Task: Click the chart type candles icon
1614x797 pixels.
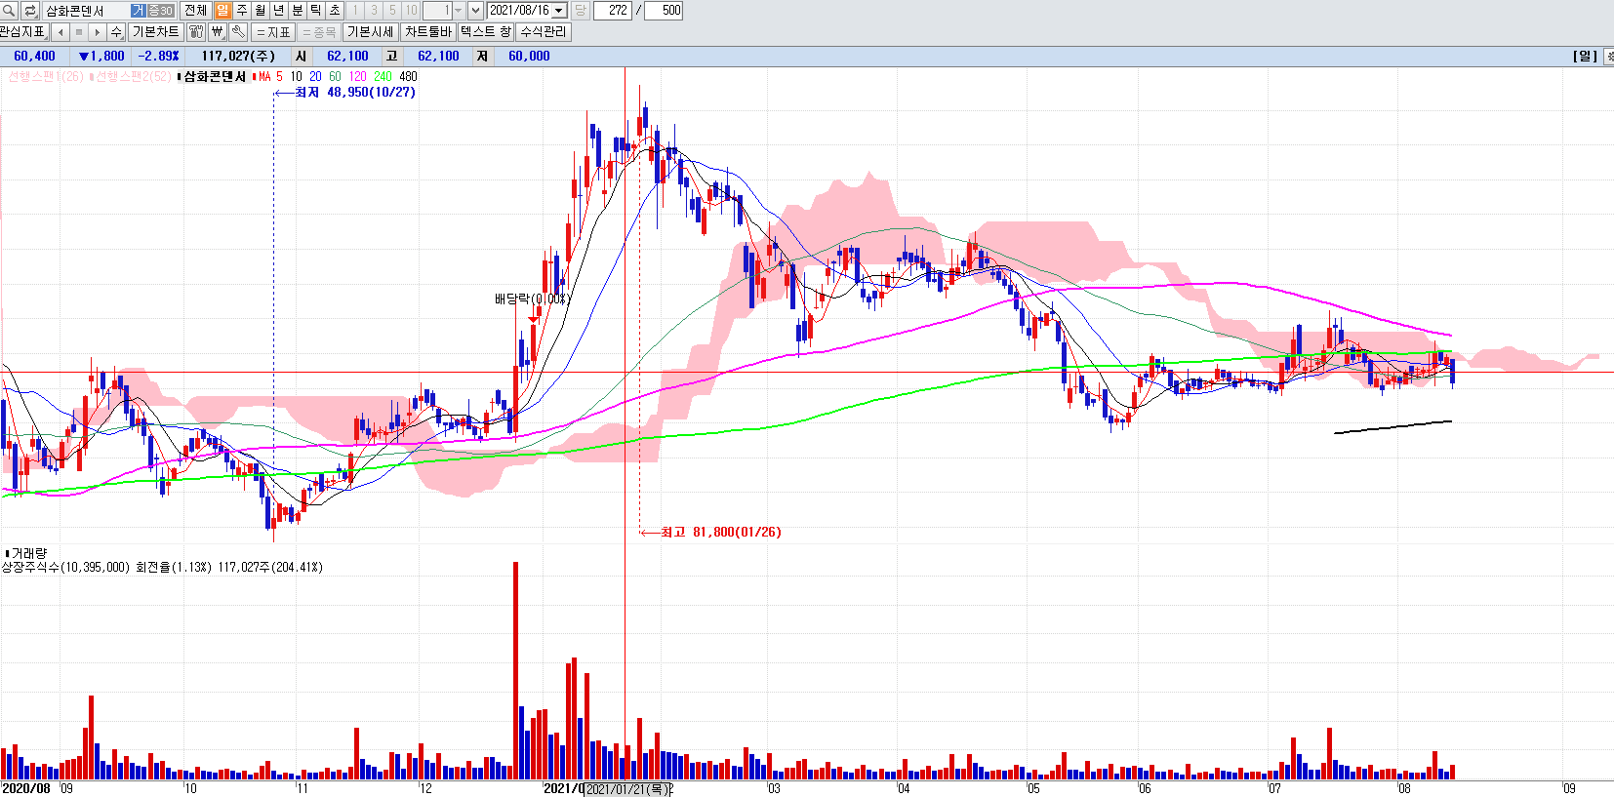Action: (196, 32)
